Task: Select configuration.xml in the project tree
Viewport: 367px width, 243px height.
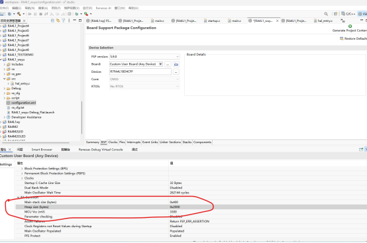Action: point(21,103)
